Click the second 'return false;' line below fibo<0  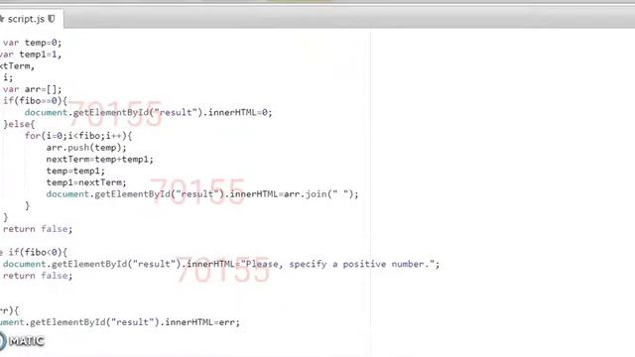38,276
